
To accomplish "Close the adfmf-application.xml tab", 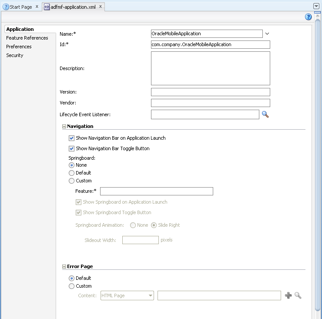I will coord(101,7).
